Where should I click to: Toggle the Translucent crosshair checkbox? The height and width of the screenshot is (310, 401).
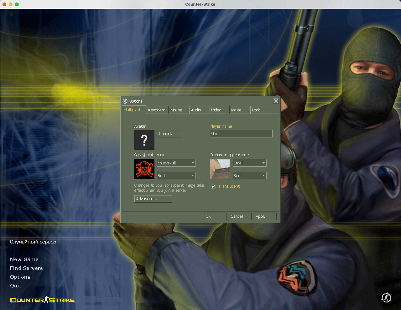pos(213,186)
